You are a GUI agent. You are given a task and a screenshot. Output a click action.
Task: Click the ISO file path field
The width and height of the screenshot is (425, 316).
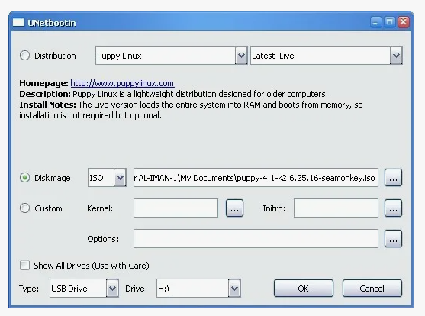coord(256,178)
